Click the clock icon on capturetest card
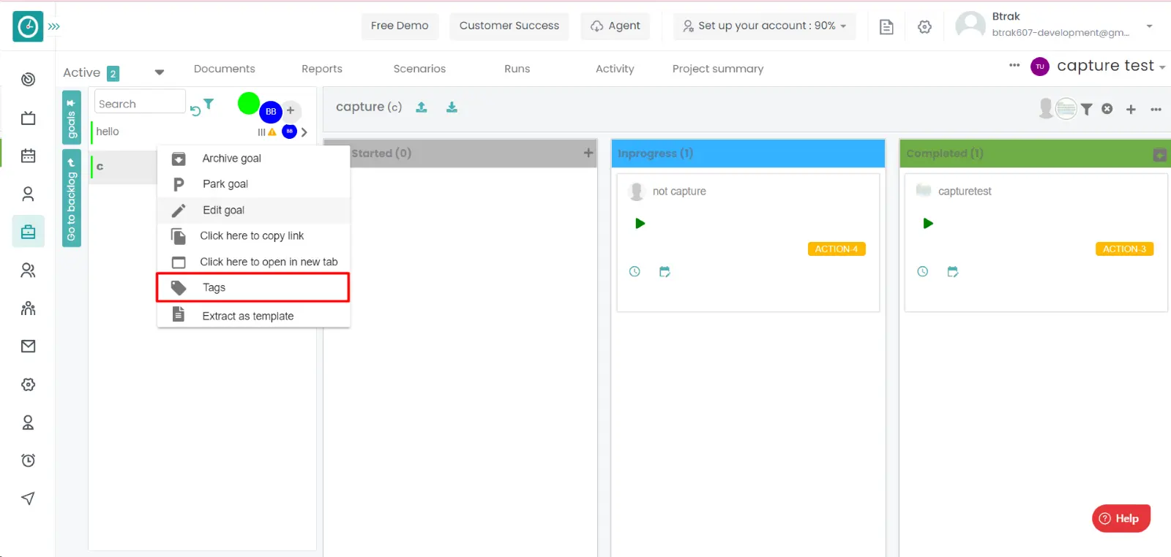 [923, 272]
